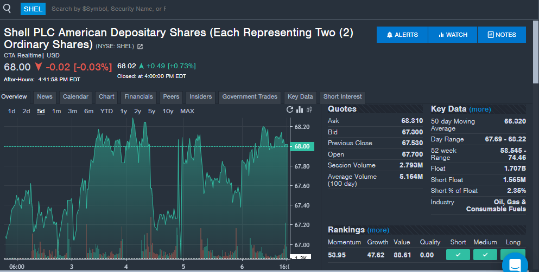Select the Government Trades tab
The width and height of the screenshot is (539, 272).
(250, 97)
